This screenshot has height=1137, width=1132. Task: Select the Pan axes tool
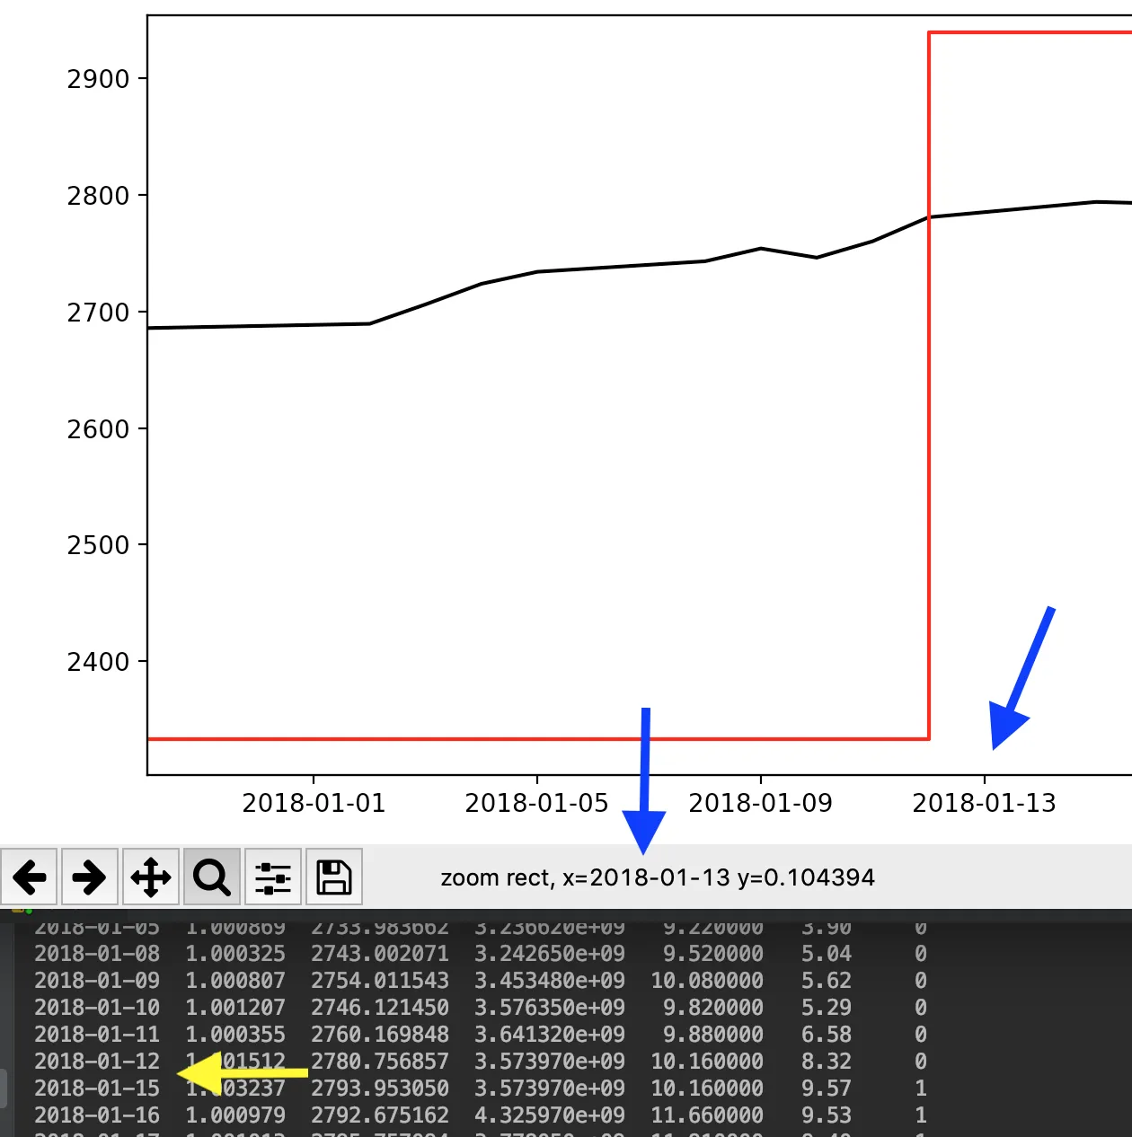tap(151, 877)
